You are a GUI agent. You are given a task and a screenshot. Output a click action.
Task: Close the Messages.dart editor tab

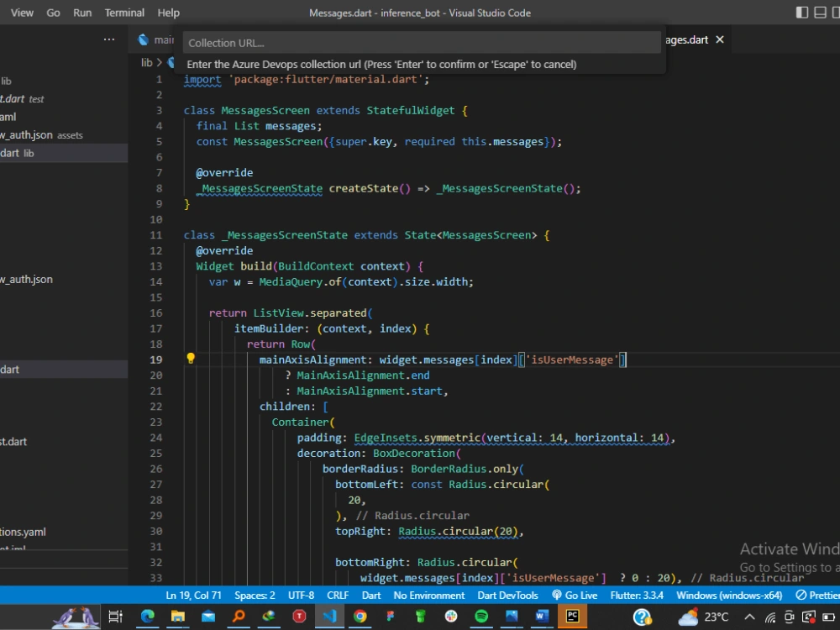(x=720, y=39)
